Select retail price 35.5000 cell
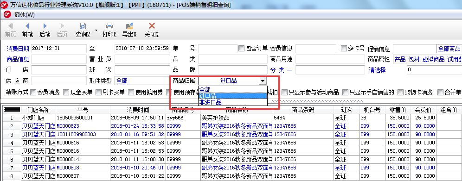This screenshot has width=462, height=181. [x=398, y=118]
